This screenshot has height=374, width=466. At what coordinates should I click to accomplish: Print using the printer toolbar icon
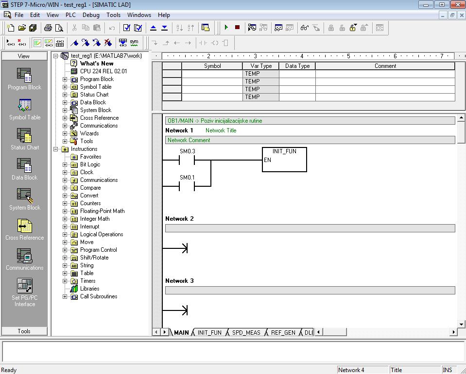[x=48, y=28]
